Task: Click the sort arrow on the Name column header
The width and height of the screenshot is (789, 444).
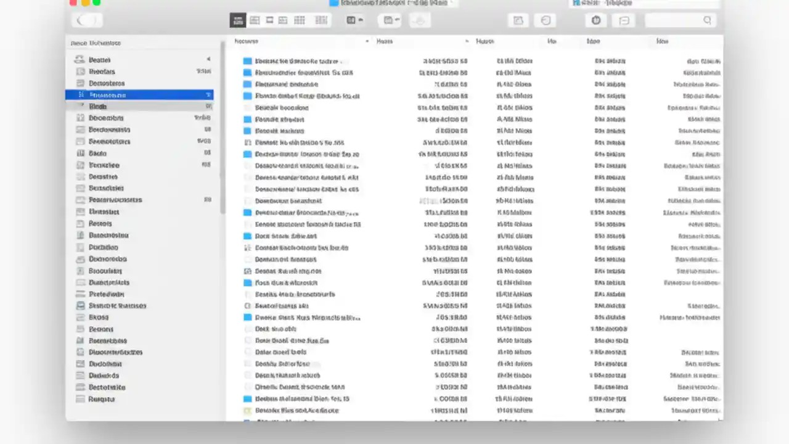Action: [367, 41]
